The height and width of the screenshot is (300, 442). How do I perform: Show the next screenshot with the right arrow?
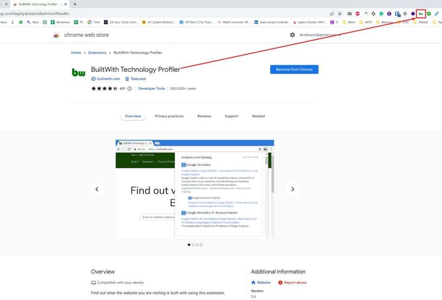coord(293,189)
